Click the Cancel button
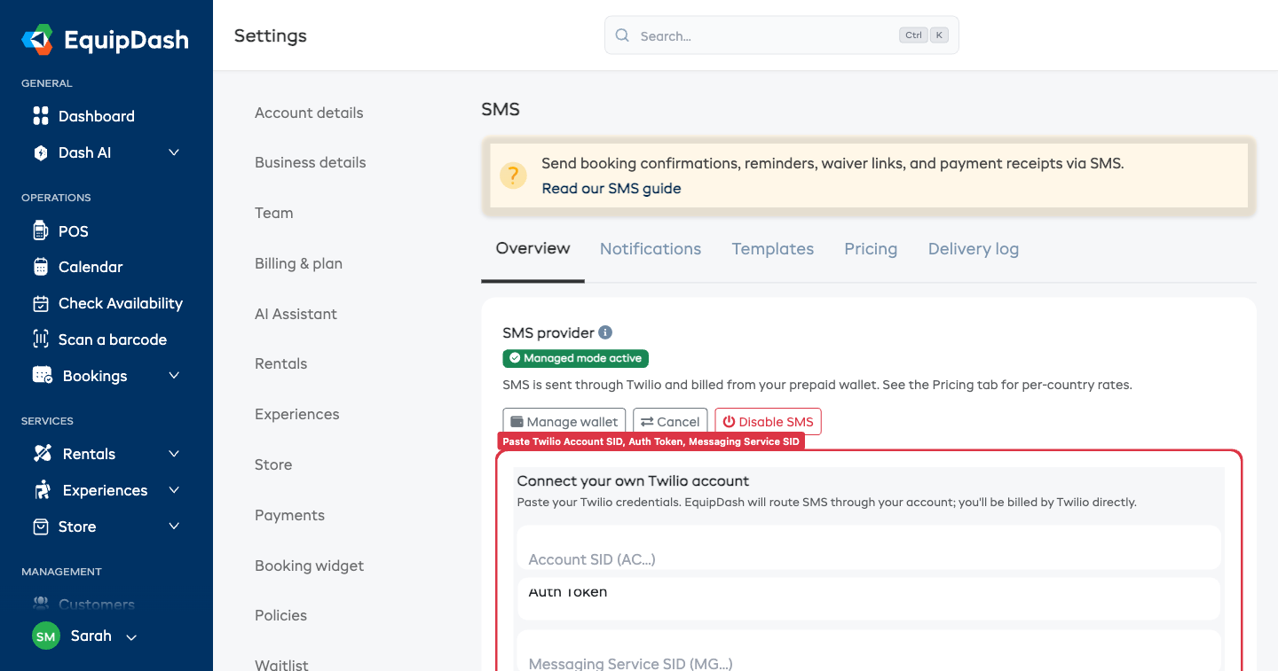 click(670, 422)
